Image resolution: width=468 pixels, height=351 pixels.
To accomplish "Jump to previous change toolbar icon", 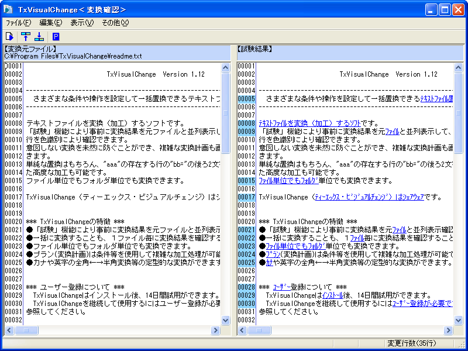I will (26, 37).
